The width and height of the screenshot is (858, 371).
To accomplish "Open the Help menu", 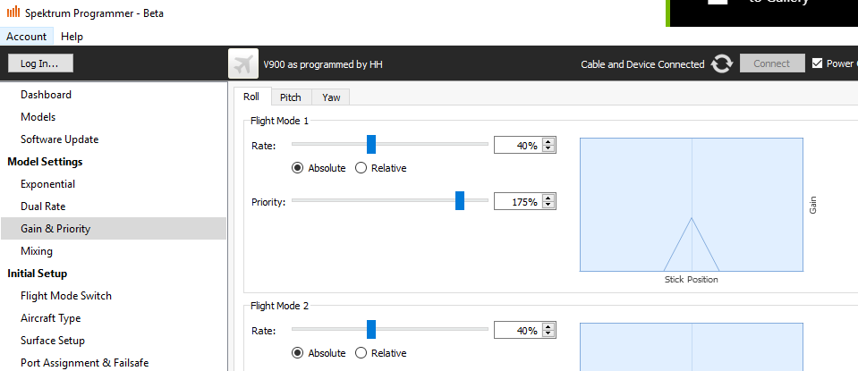I will tap(72, 37).
